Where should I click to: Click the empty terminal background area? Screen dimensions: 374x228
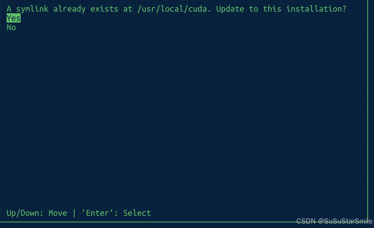[x=183, y=116]
